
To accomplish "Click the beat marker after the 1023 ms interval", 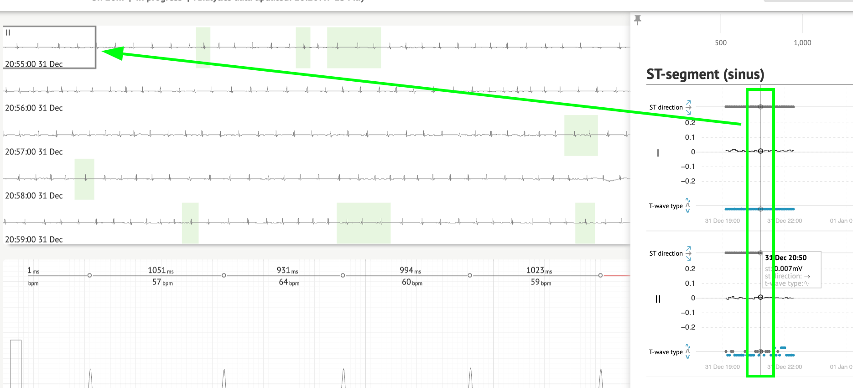I will point(600,275).
